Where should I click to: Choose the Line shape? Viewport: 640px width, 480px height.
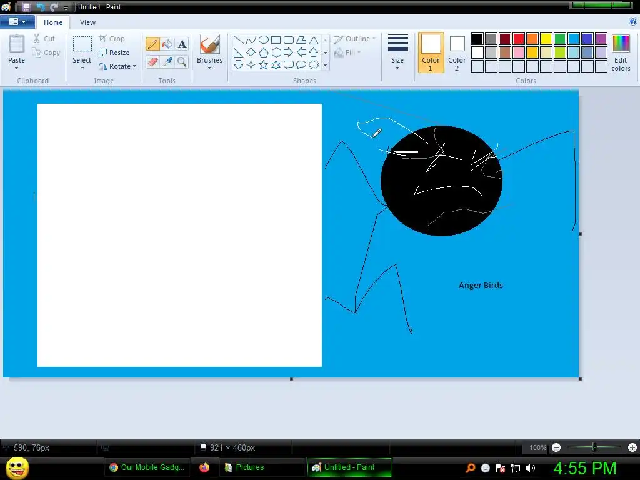(239, 39)
